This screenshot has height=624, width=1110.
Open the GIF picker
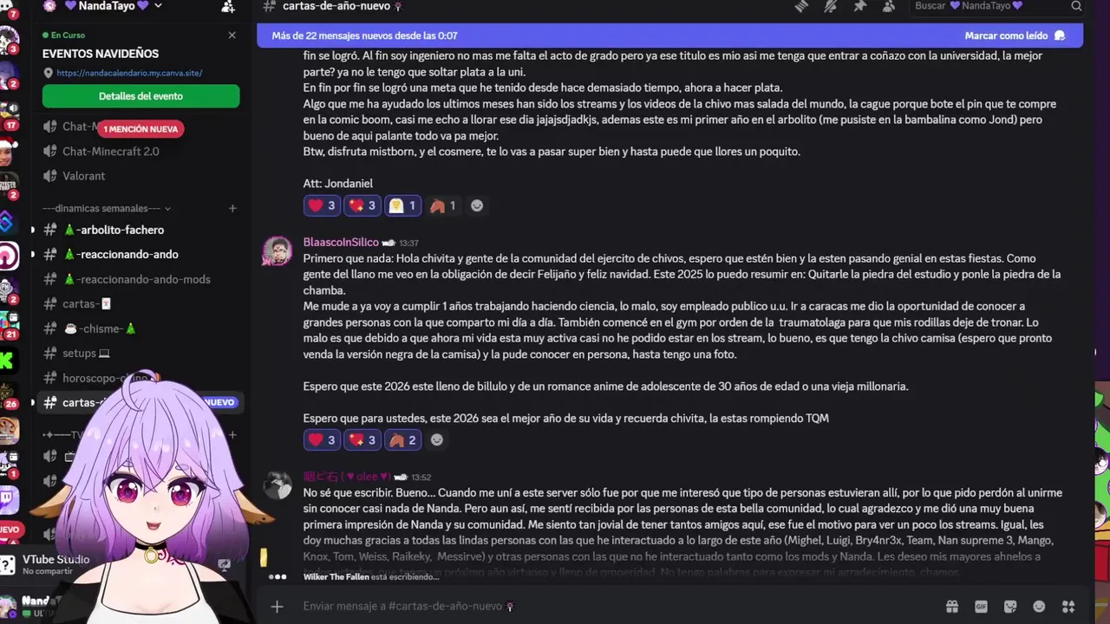(x=981, y=607)
